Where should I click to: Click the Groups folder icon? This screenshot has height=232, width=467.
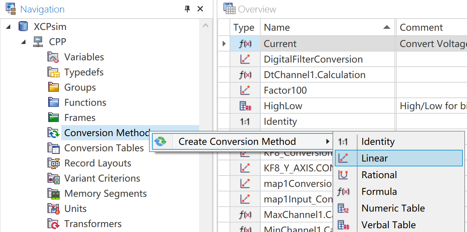pos(54,88)
